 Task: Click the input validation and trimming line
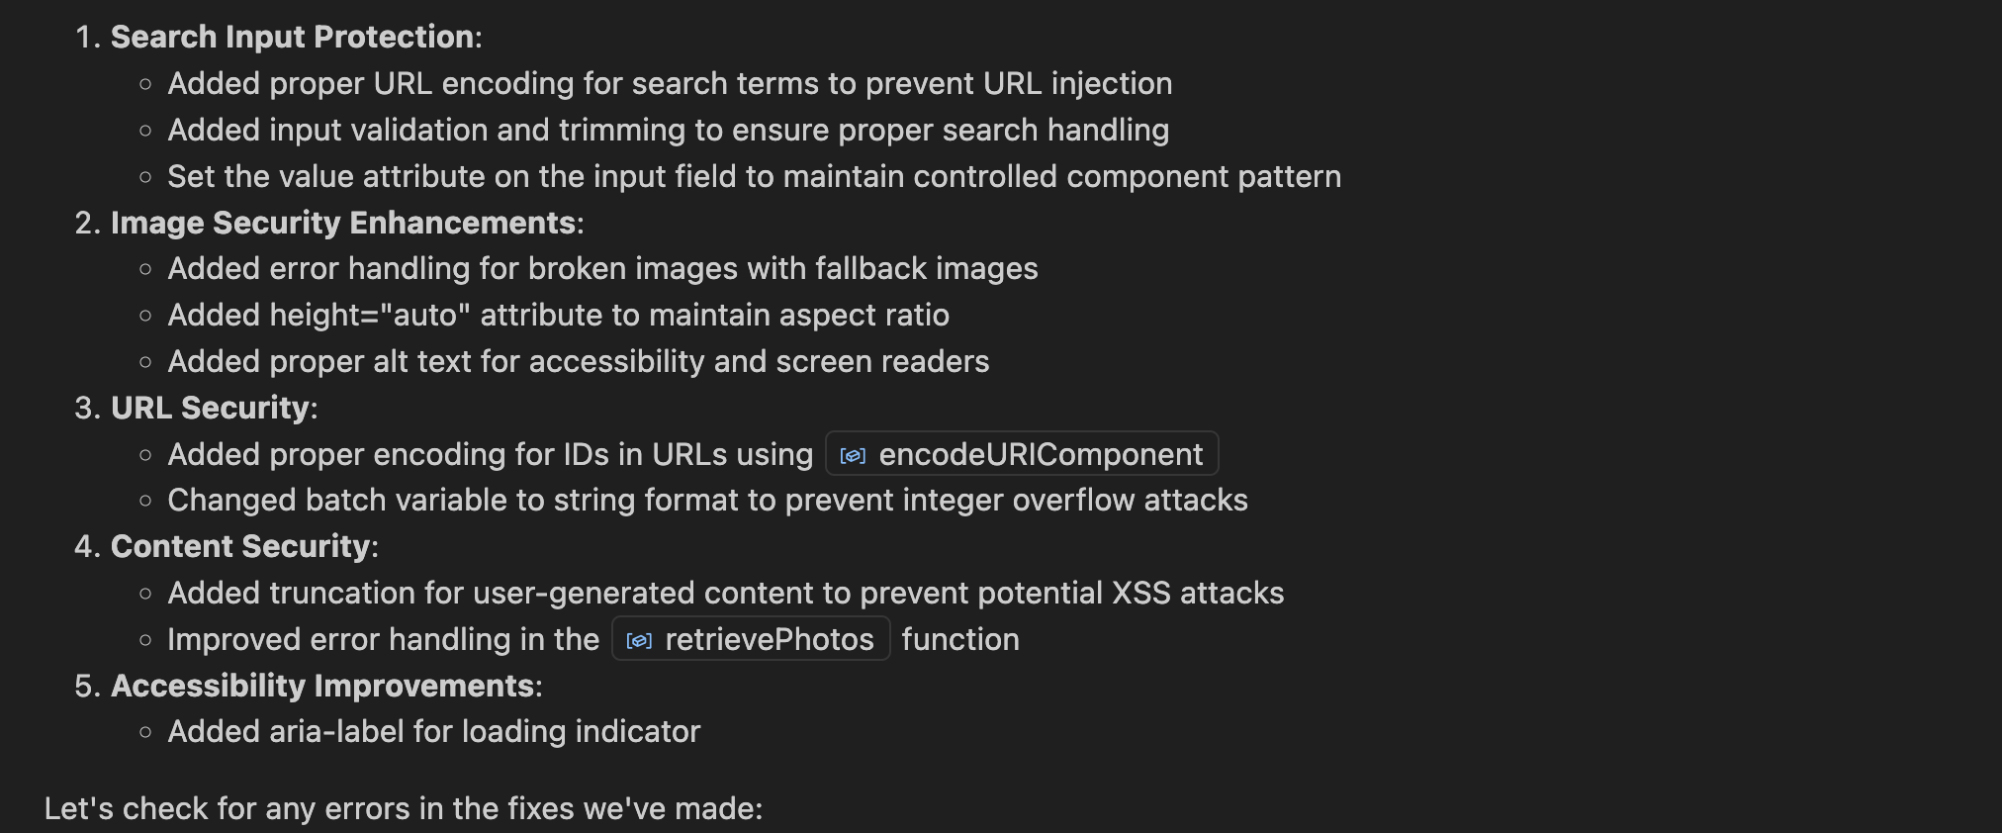click(668, 130)
